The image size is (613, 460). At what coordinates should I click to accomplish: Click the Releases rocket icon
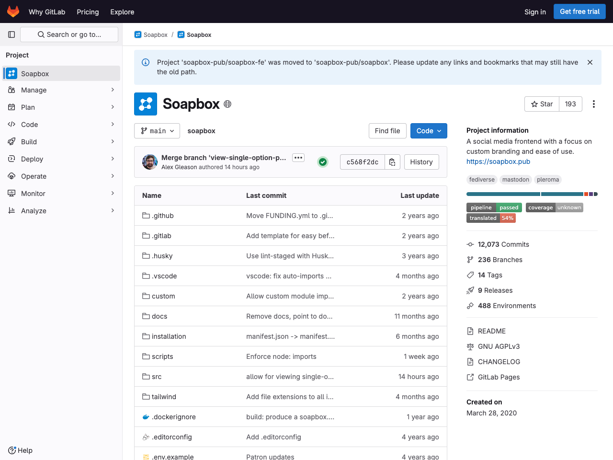click(470, 290)
